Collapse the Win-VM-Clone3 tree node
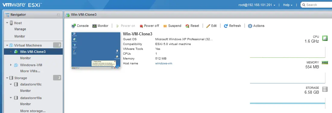 click(x=11, y=52)
